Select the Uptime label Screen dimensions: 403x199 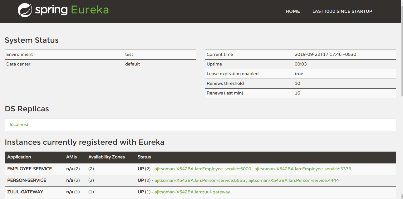pos(214,64)
